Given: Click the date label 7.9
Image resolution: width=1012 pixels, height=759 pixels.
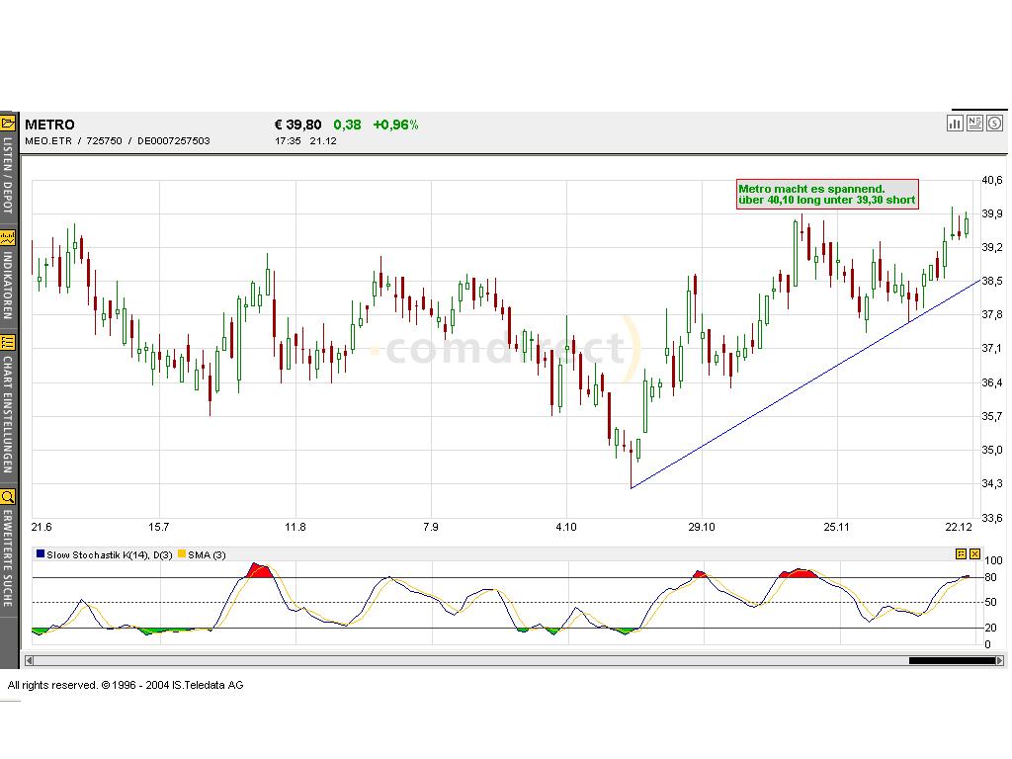Looking at the screenshot, I should 431,527.
